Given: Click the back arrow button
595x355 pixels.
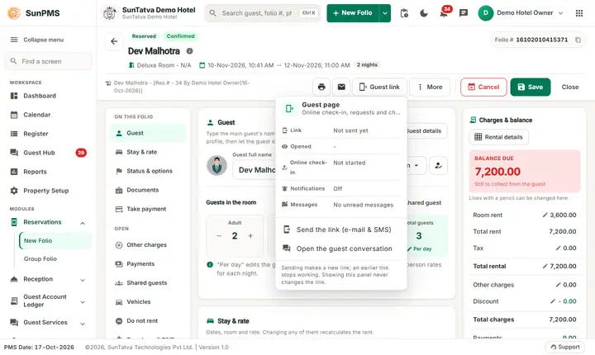Looking at the screenshot, I should point(114,41).
